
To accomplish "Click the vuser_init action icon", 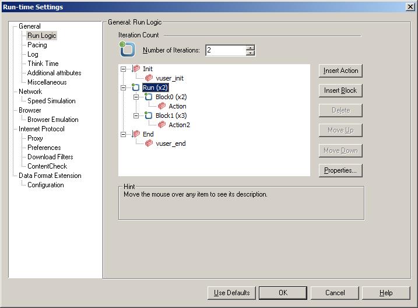I will click(149, 78).
